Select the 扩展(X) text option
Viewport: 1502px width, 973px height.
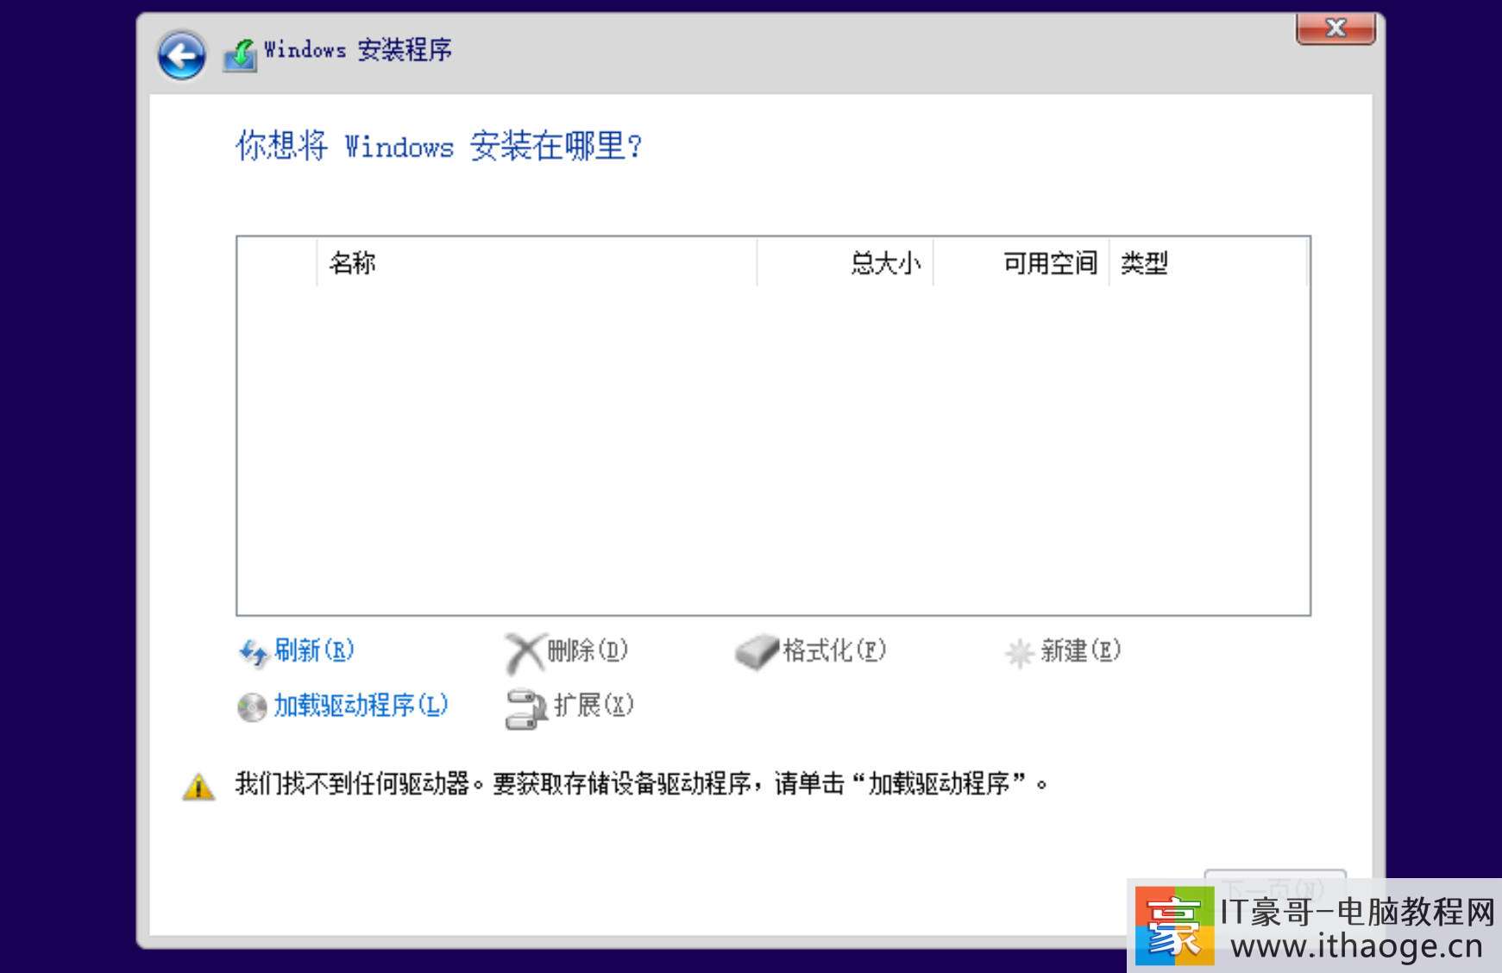pyautogui.click(x=594, y=706)
